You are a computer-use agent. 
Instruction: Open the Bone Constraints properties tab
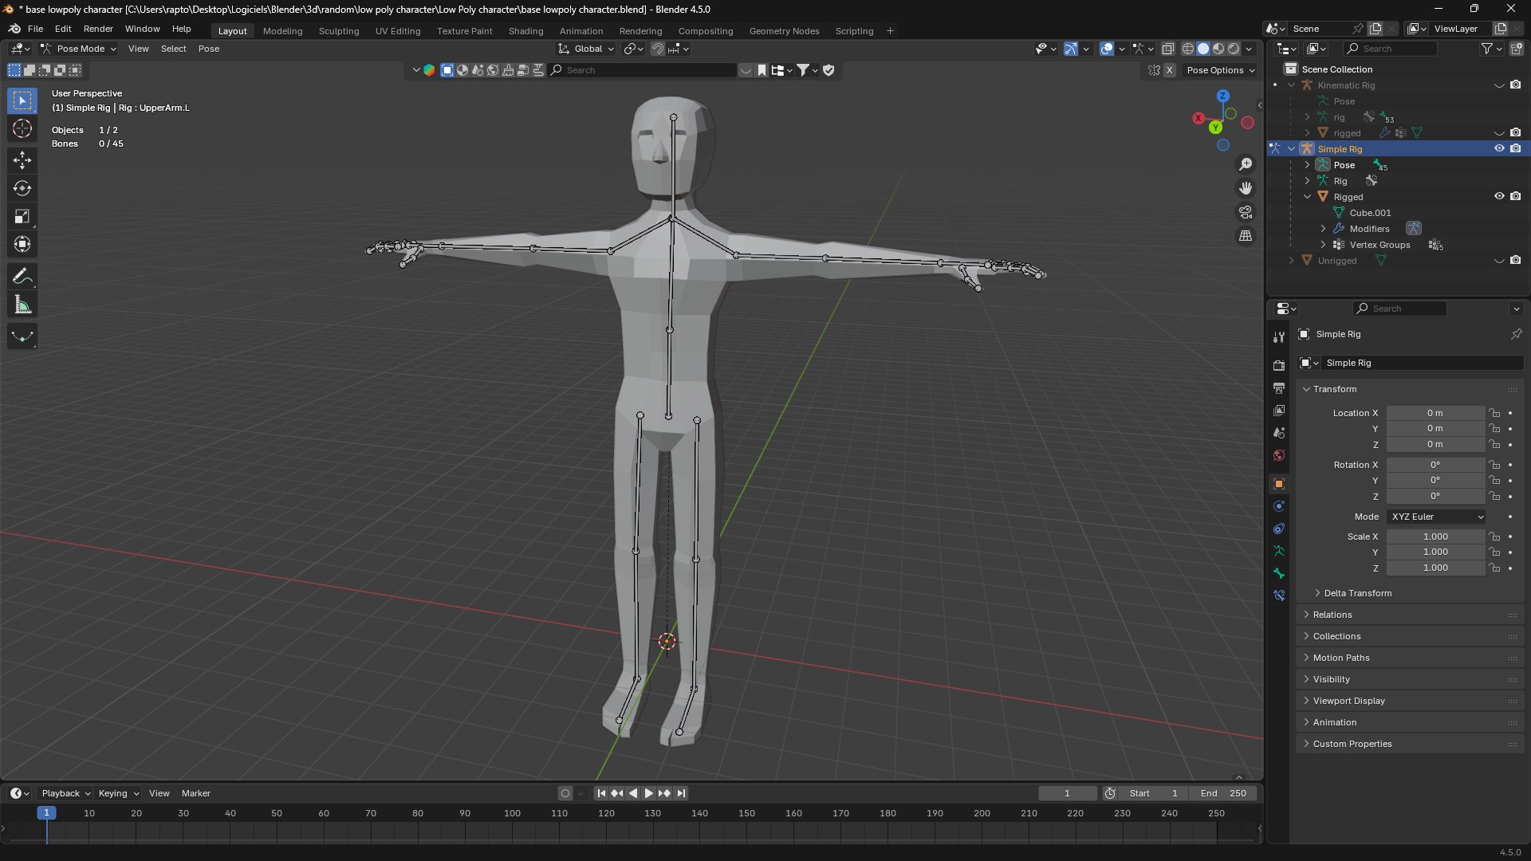point(1279,596)
